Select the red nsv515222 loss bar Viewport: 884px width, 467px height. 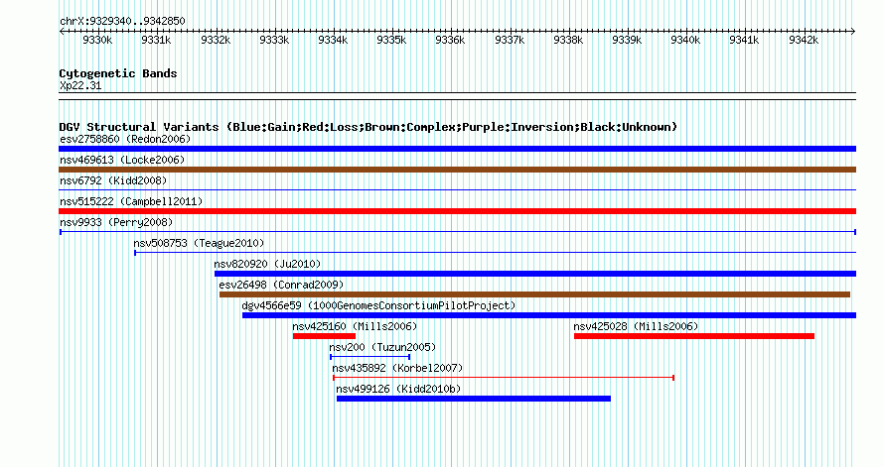coord(457,211)
